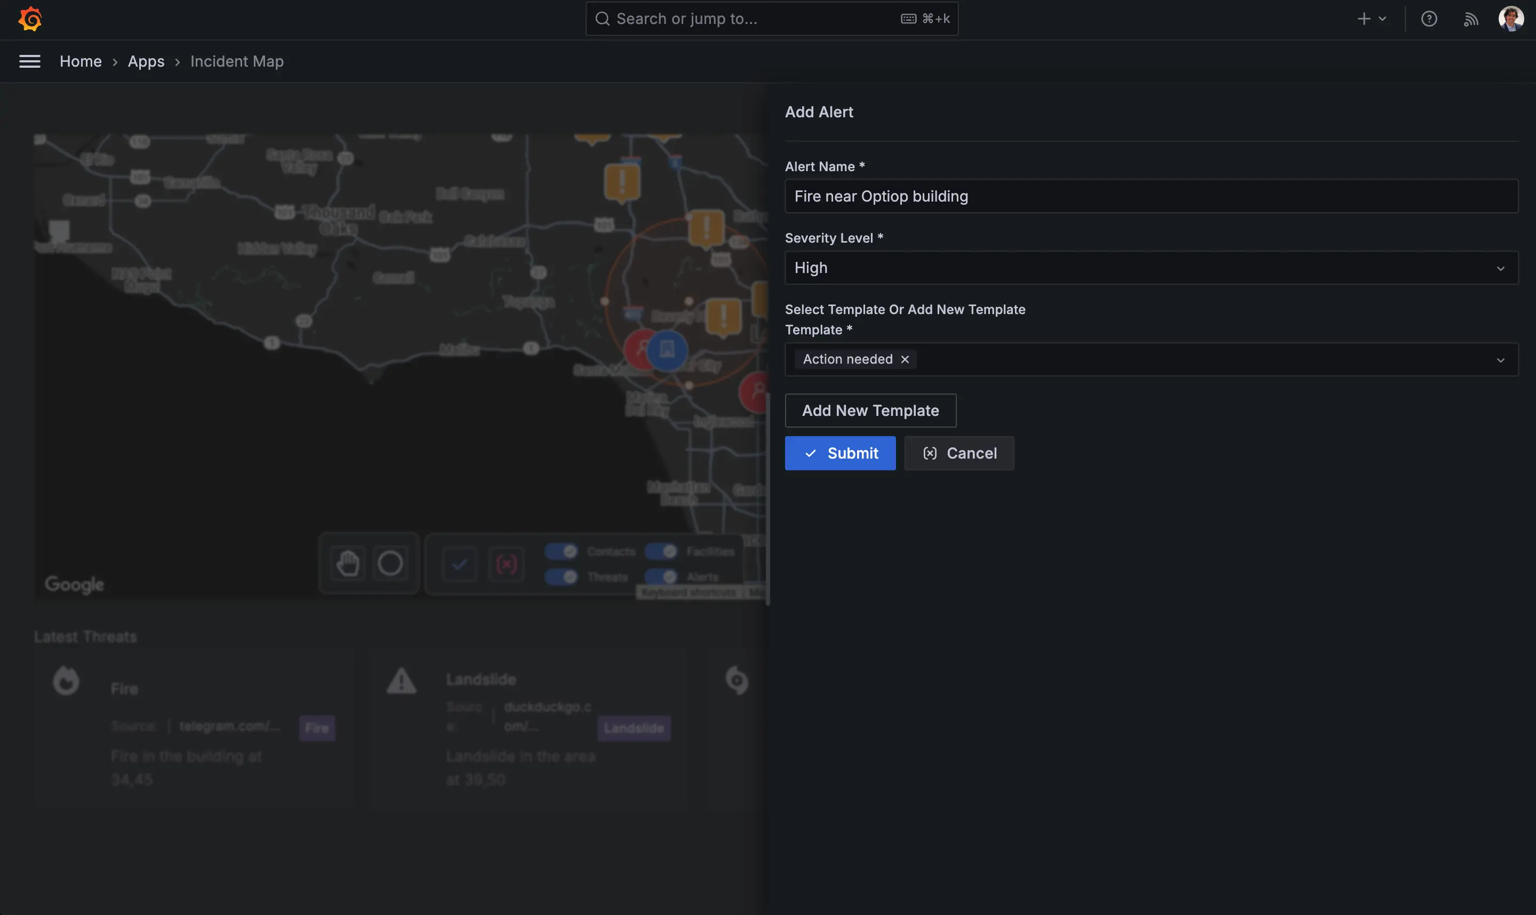This screenshot has width=1536, height=915.
Task: Select the hand pan tool on the map
Action: pyautogui.click(x=348, y=563)
